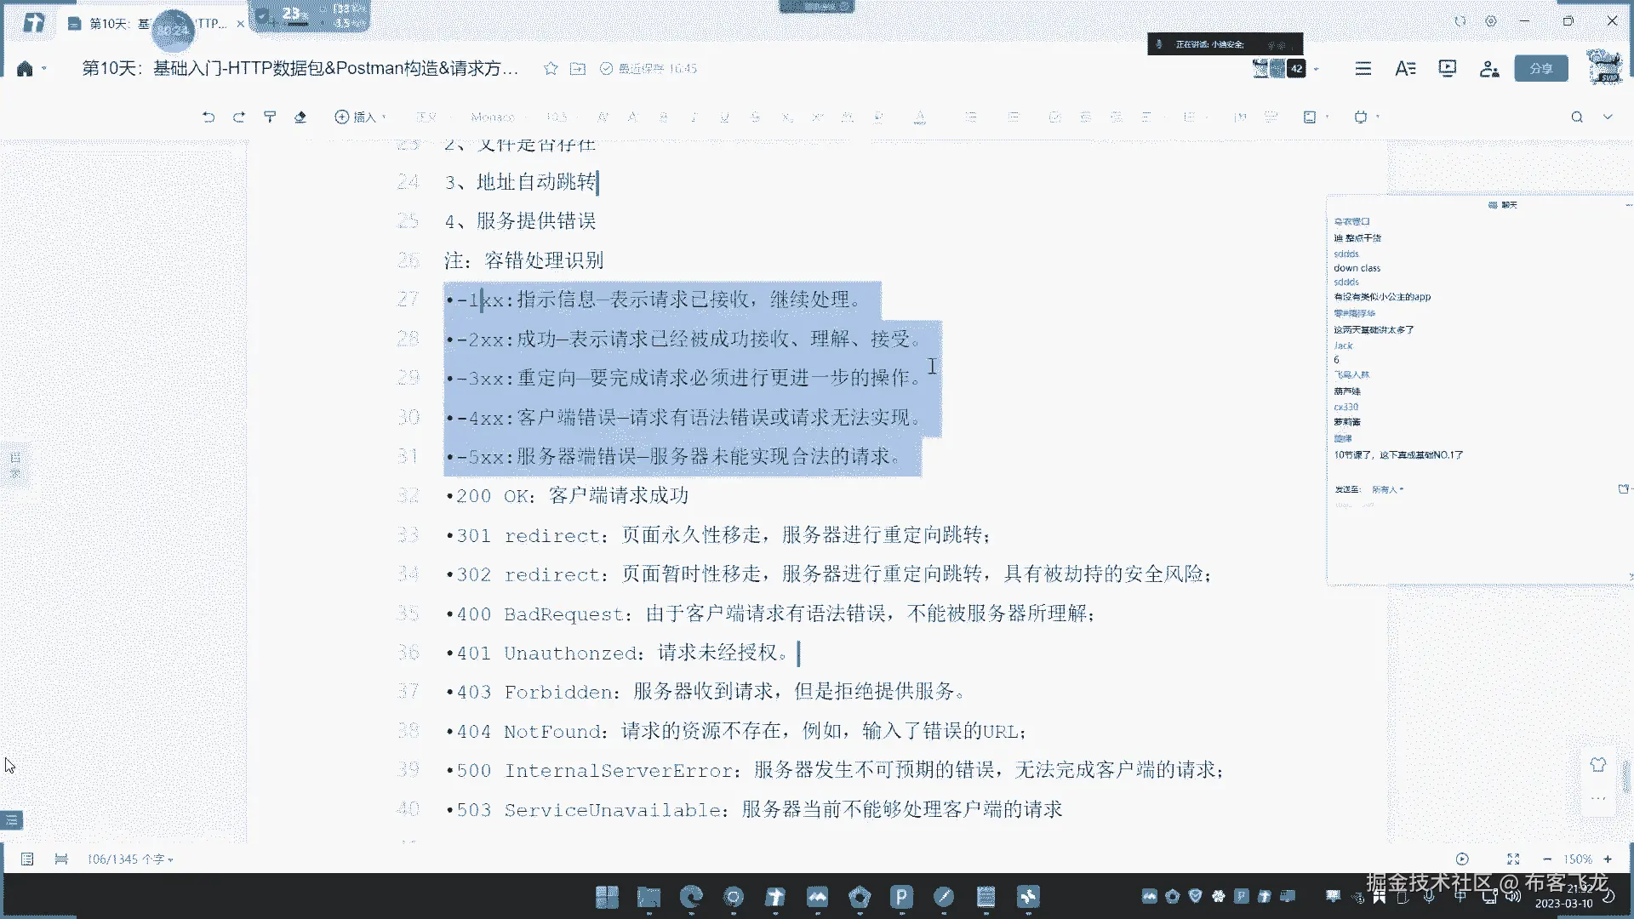
Task: Open the search magnifier in toolbar
Action: [x=1576, y=117]
